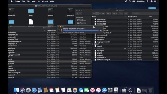Select itgtupg.dll file
Image resolution: width=167 pixels, height=94 pixels.
[x=100, y=51]
